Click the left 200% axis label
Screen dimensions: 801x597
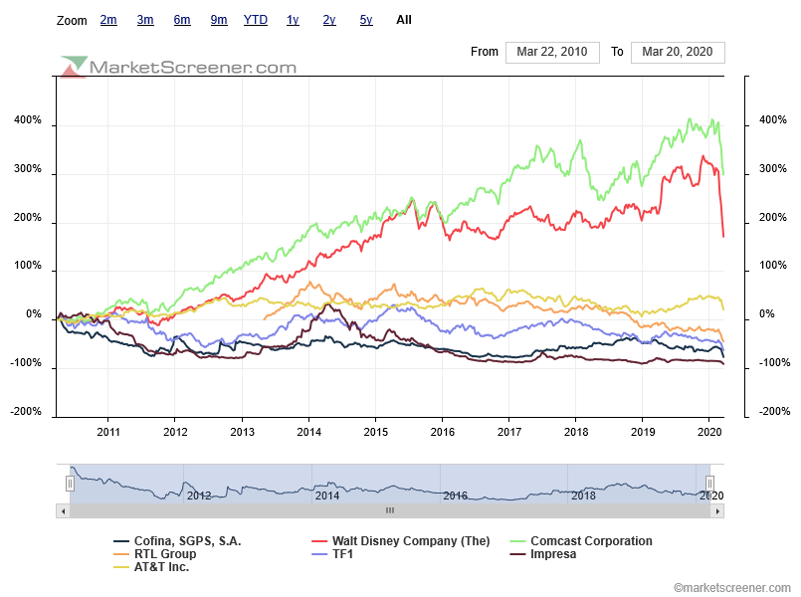pos(28,217)
